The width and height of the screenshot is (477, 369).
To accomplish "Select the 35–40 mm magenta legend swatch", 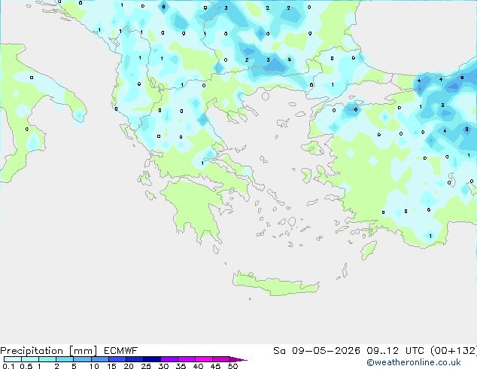I will point(187,359).
